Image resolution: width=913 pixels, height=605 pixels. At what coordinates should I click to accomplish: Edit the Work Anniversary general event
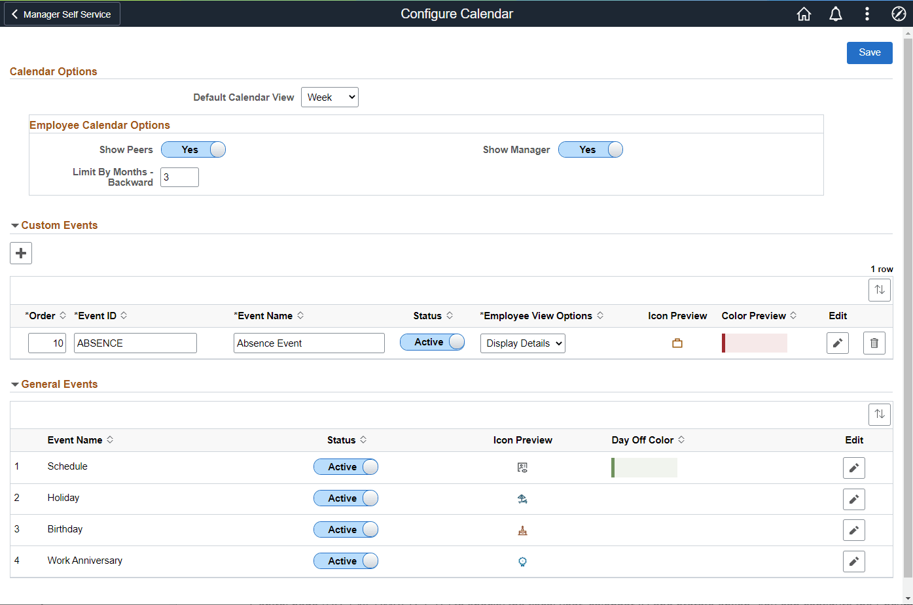click(x=853, y=561)
